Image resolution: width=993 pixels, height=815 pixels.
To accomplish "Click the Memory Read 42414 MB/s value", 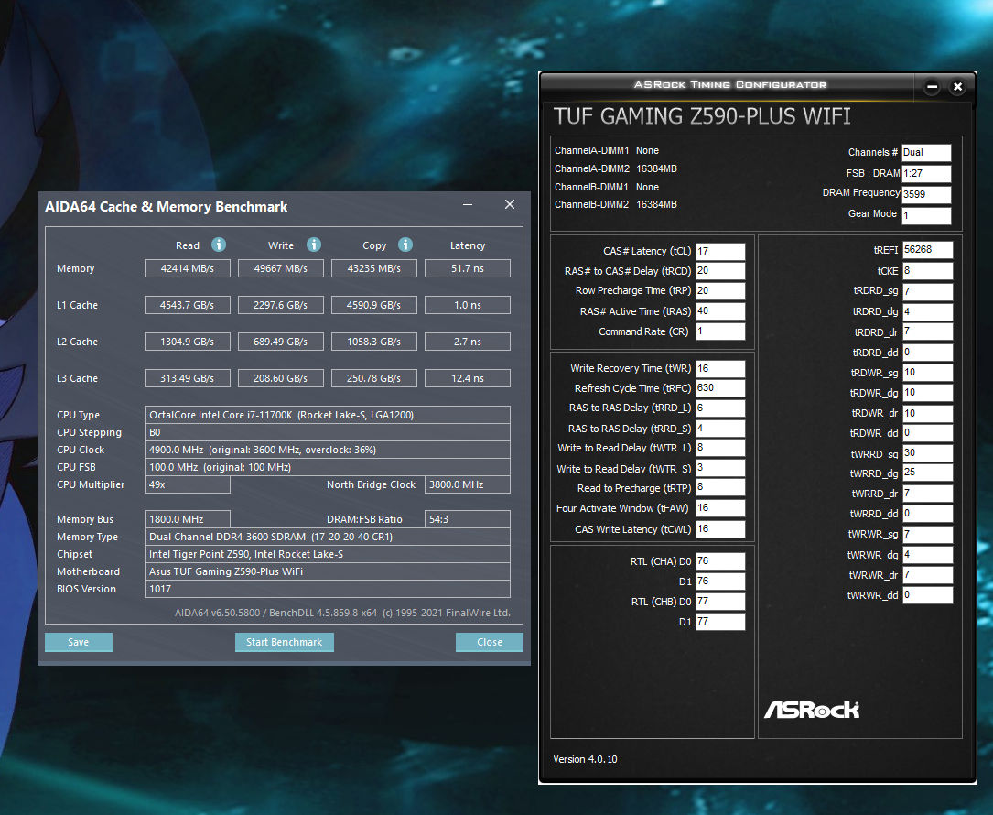I will [x=188, y=268].
